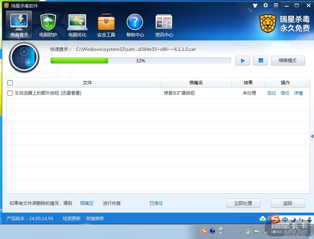Check the IE浏览器上的额外按钮 row checkbox
The height and width of the screenshot is (239, 314).
[x=10, y=93]
